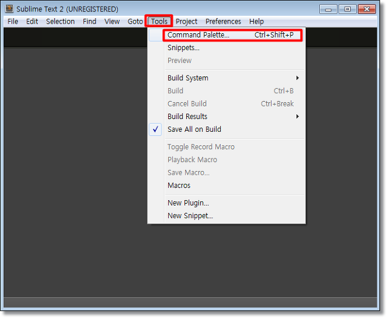387x318 pixels.
Task: Choose New Snippet... from Tools menu
Action: [x=226, y=216]
